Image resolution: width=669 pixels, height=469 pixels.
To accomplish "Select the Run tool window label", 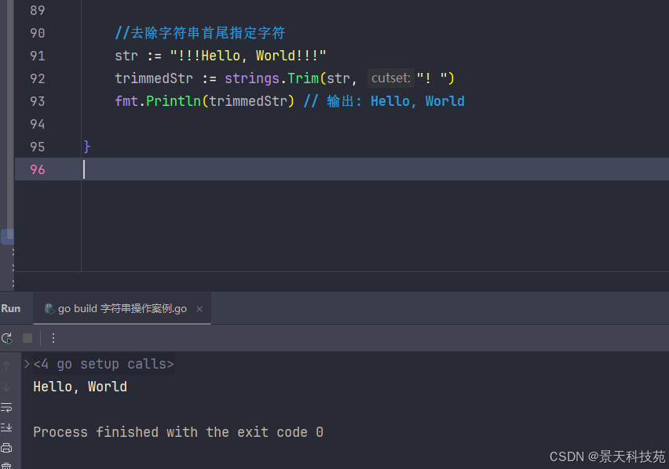I will click(x=11, y=308).
